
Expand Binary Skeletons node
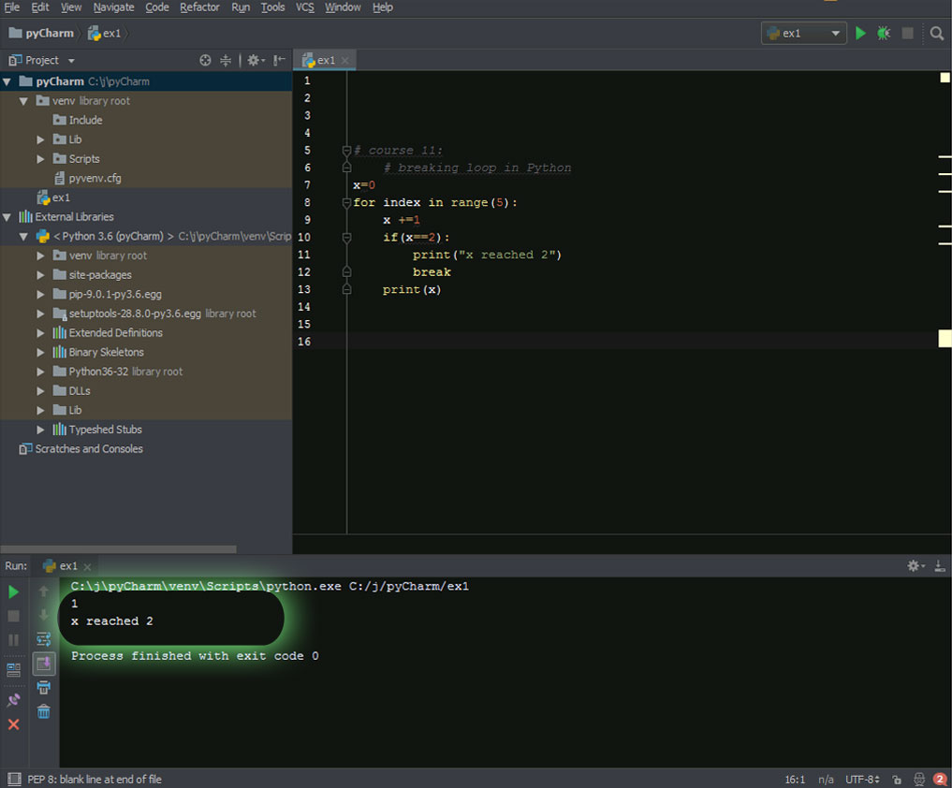[40, 352]
